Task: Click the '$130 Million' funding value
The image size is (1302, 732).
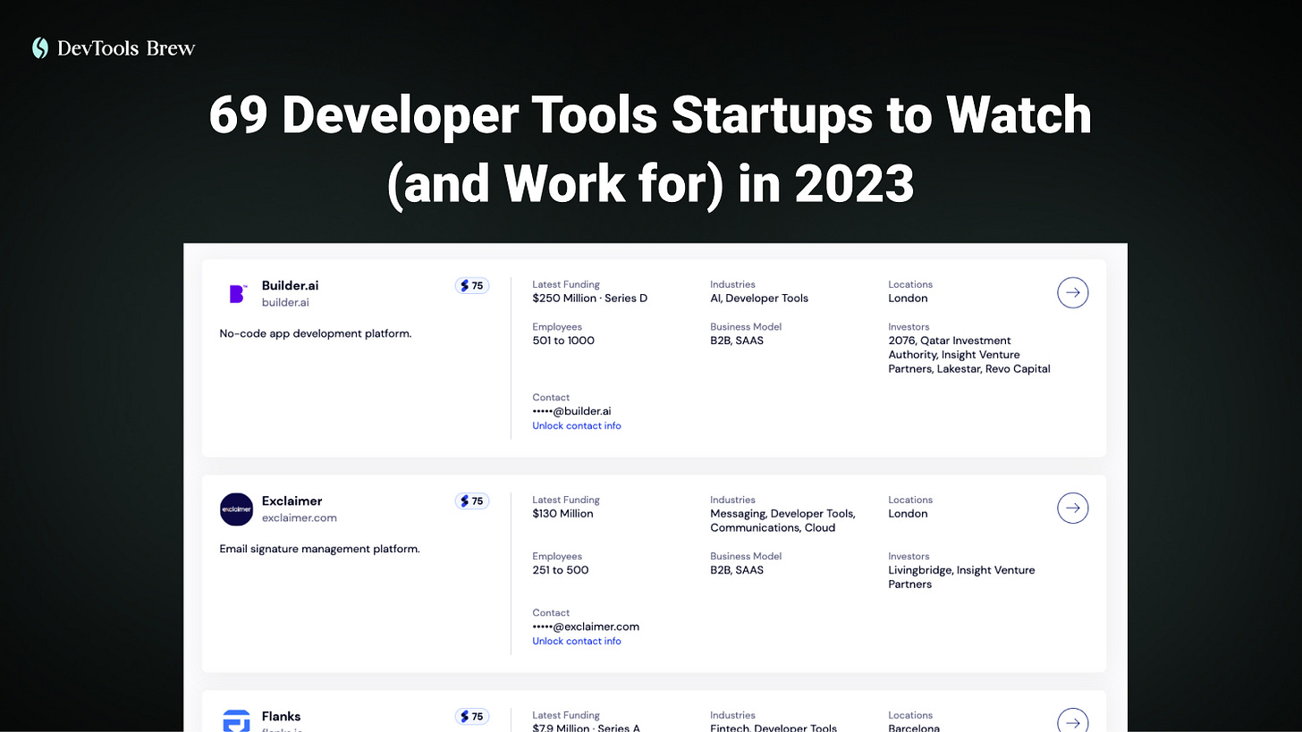Action: pyautogui.click(x=562, y=514)
